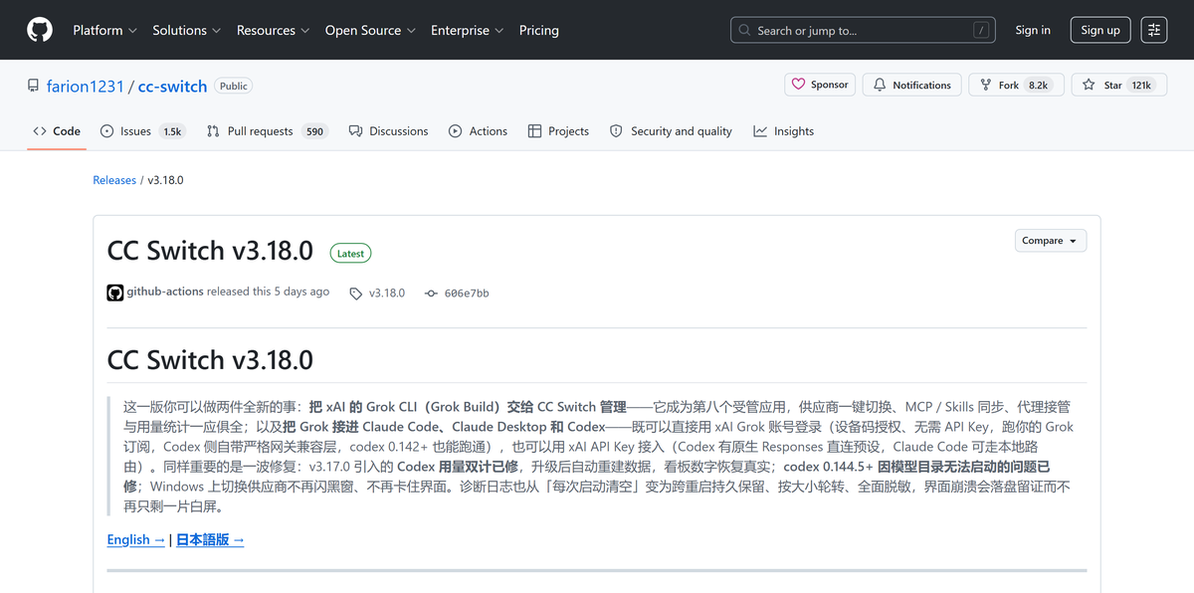Open github-actions author link

(x=165, y=293)
